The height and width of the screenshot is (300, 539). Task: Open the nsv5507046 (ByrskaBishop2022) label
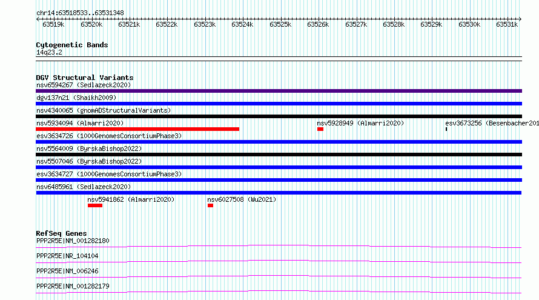89,161
